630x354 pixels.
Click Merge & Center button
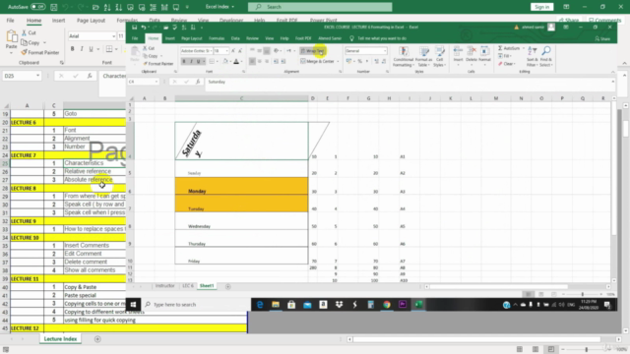(317, 61)
